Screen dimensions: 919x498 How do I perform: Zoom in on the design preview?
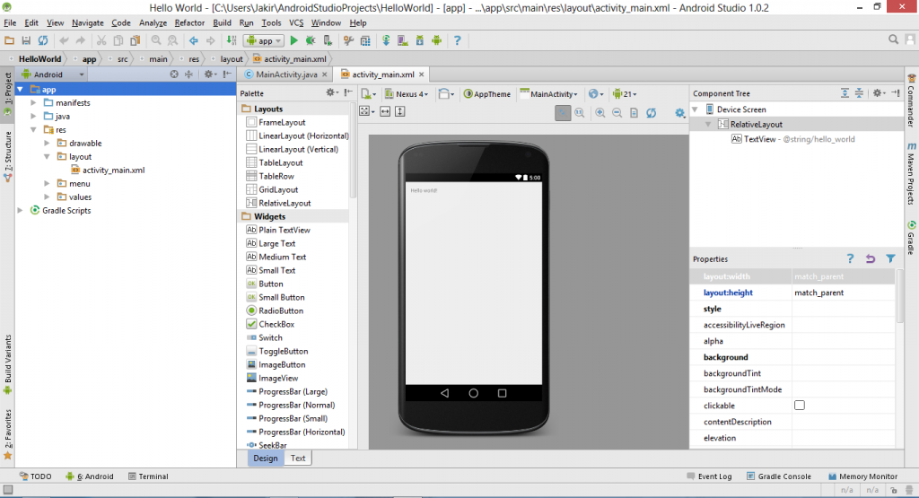click(x=599, y=112)
